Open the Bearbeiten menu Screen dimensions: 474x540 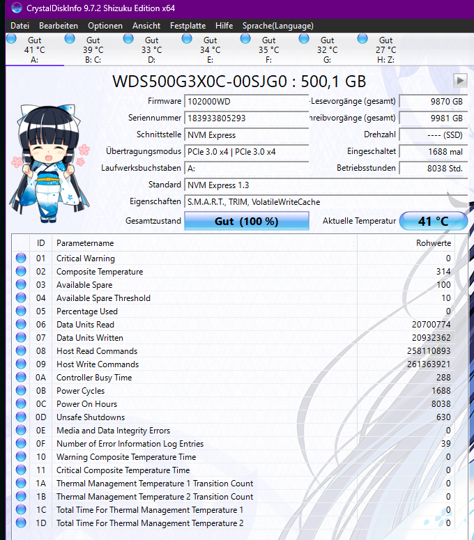pos(59,26)
